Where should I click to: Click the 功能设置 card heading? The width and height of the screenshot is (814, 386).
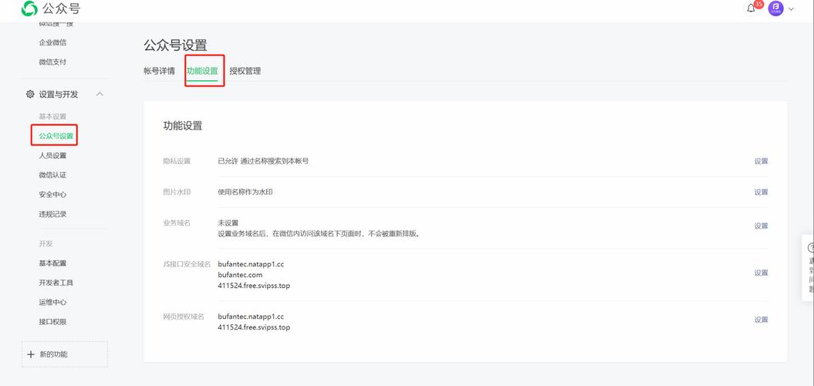(183, 125)
